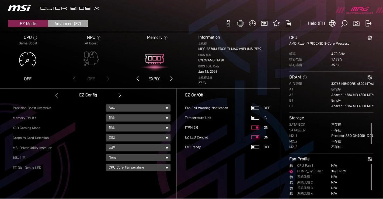Click the info icon next to DRAM

point(305,77)
